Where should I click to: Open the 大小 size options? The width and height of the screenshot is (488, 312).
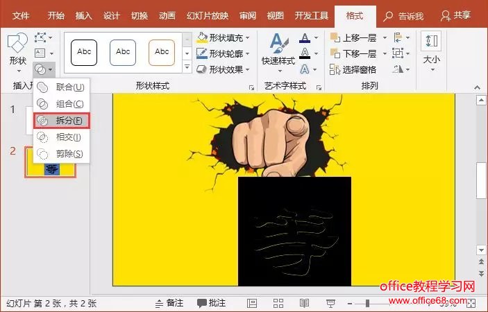tap(432, 52)
